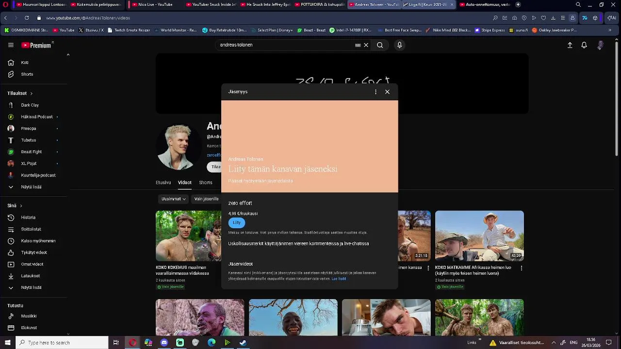
Task: Reload the page with the refresh icon
Action: (x=26, y=18)
